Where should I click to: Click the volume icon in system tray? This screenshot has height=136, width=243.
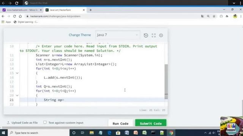pos(214,133)
